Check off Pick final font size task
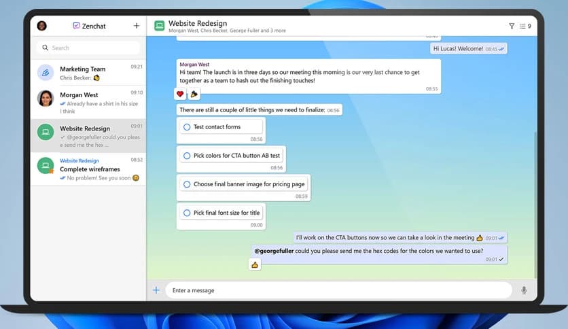Viewport: 568px width, 329px height. click(x=187, y=213)
